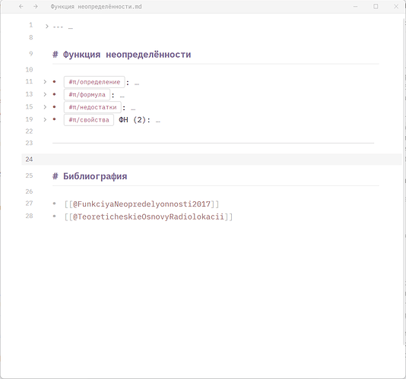The width and height of the screenshot is (406, 379).
Task: Click the forward navigation arrow
Action: point(36,7)
